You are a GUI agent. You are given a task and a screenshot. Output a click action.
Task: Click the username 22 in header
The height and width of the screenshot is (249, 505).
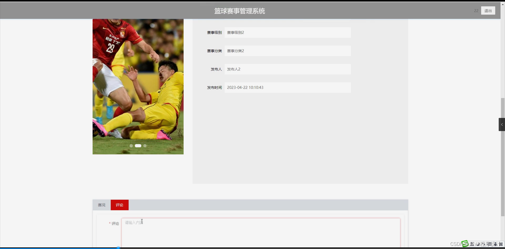point(476,11)
